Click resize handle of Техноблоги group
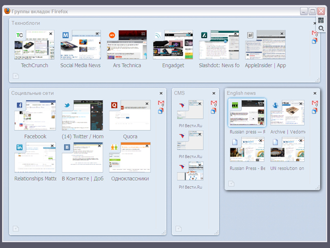This screenshot has height=248, width=330. (317, 80)
